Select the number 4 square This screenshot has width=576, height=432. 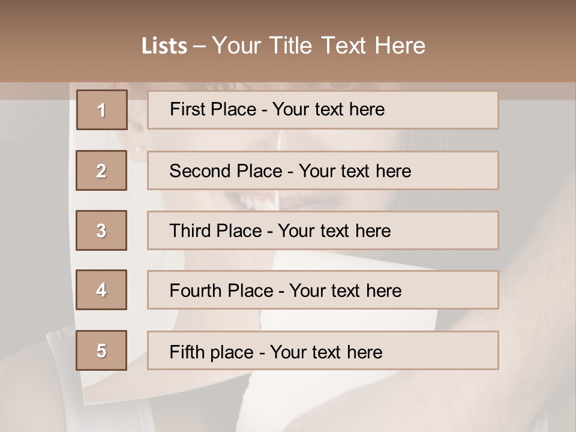(x=101, y=290)
